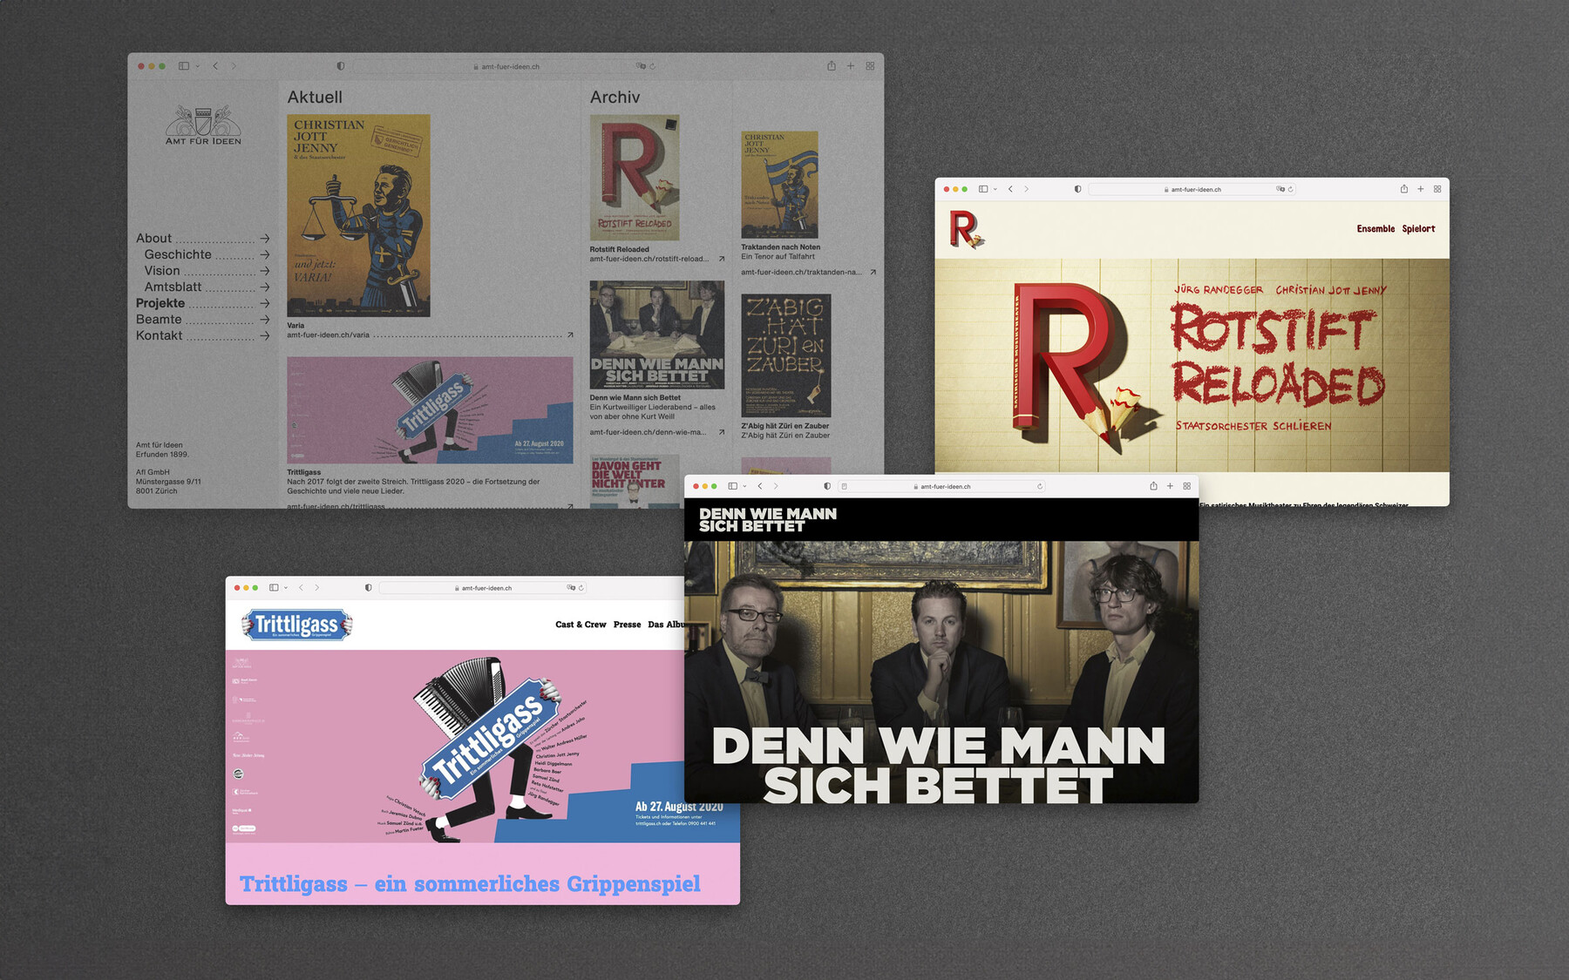Reload the Trittligass page with the refresh icon
Viewport: 1569px width, 980px height.
(580, 587)
